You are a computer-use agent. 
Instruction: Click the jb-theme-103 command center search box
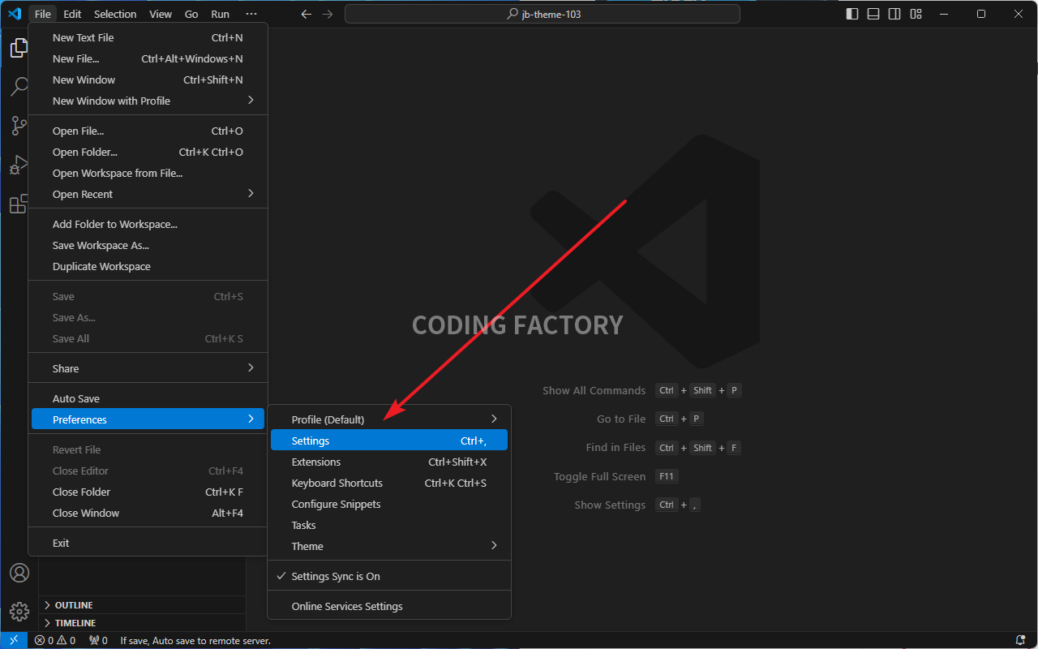[543, 14]
